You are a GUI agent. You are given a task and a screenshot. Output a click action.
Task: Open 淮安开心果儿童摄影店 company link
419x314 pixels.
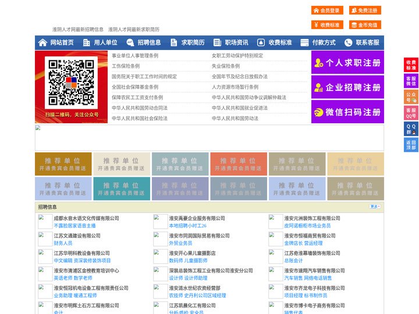tap(192, 253)
